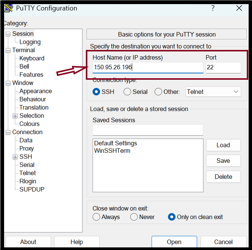Collapse the Session tree node
Image resolution: width=252 pixels, height=250 pixels.
tap(8, 34)
